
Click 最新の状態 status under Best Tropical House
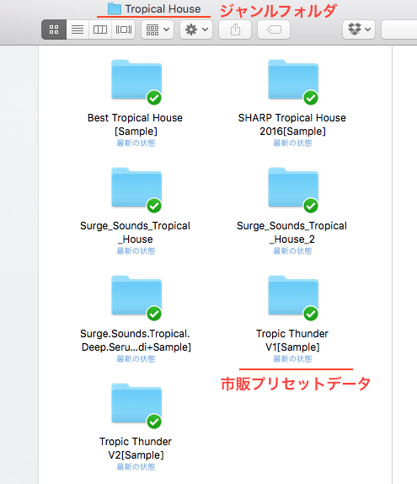(136, 143)
